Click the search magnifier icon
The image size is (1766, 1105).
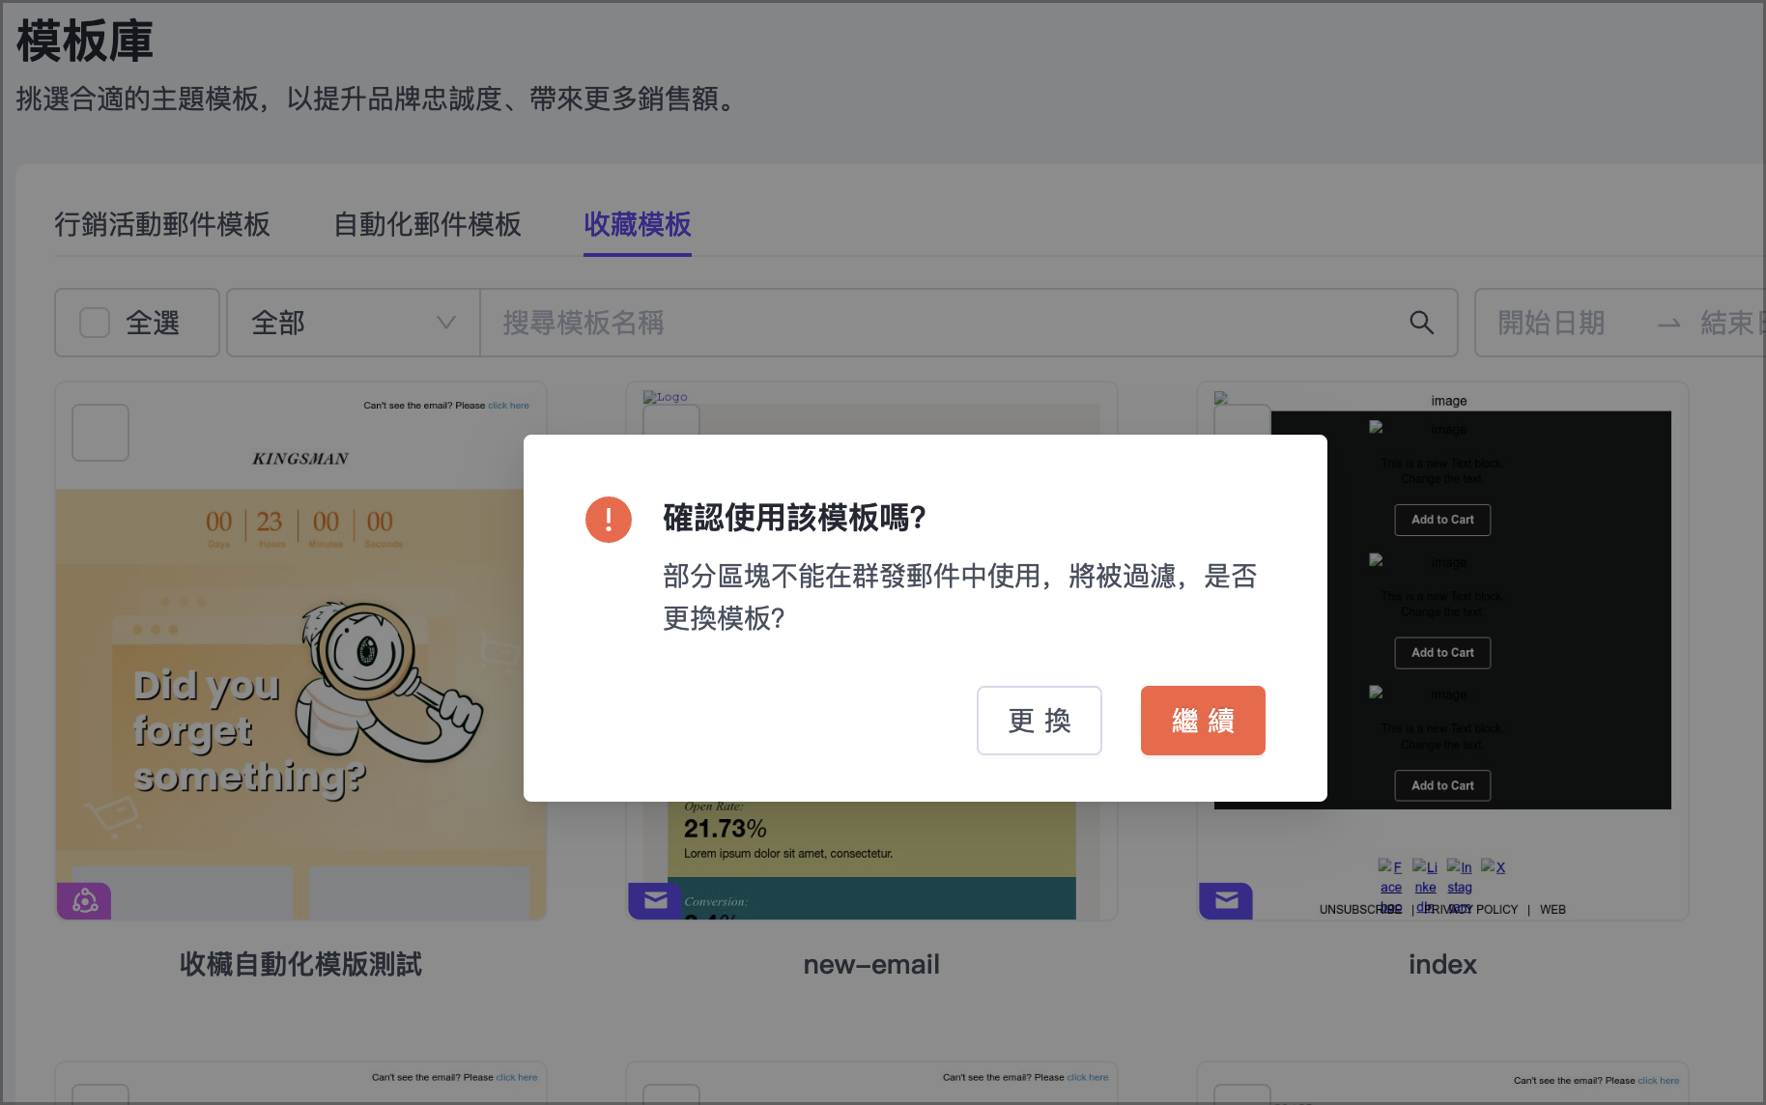1421,323
